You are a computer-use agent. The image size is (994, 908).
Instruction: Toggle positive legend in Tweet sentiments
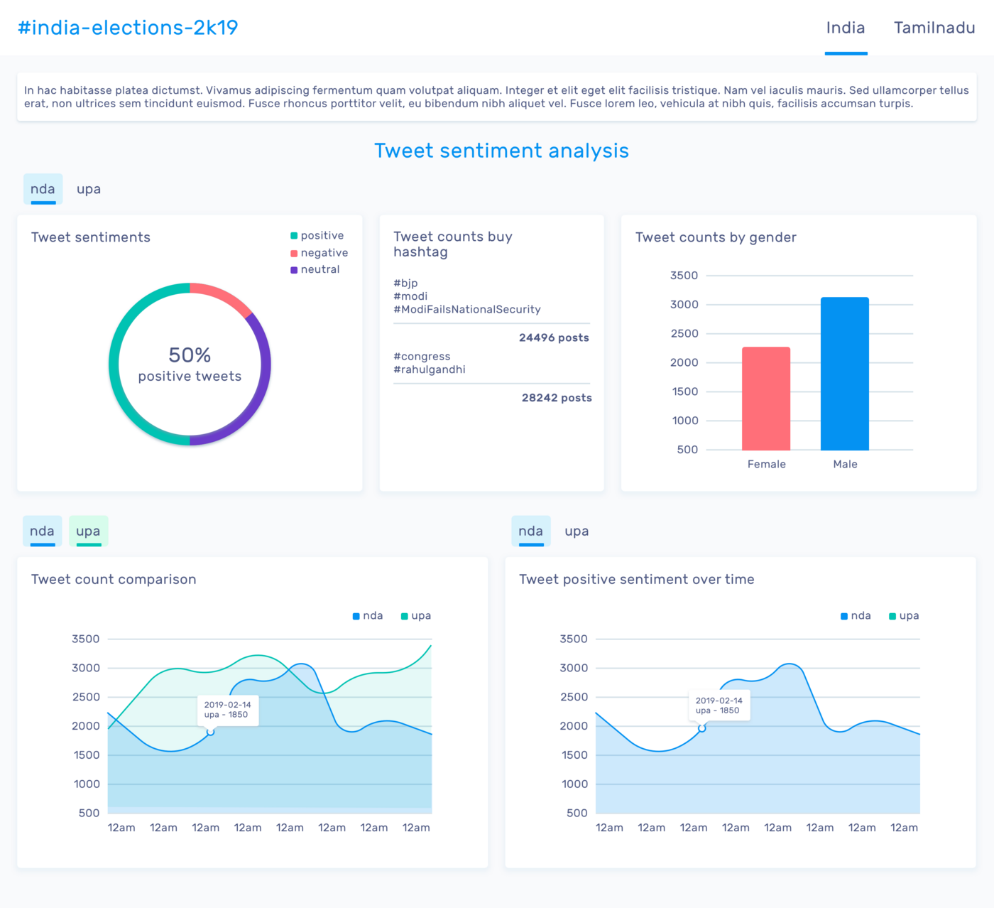pos(317,236)
